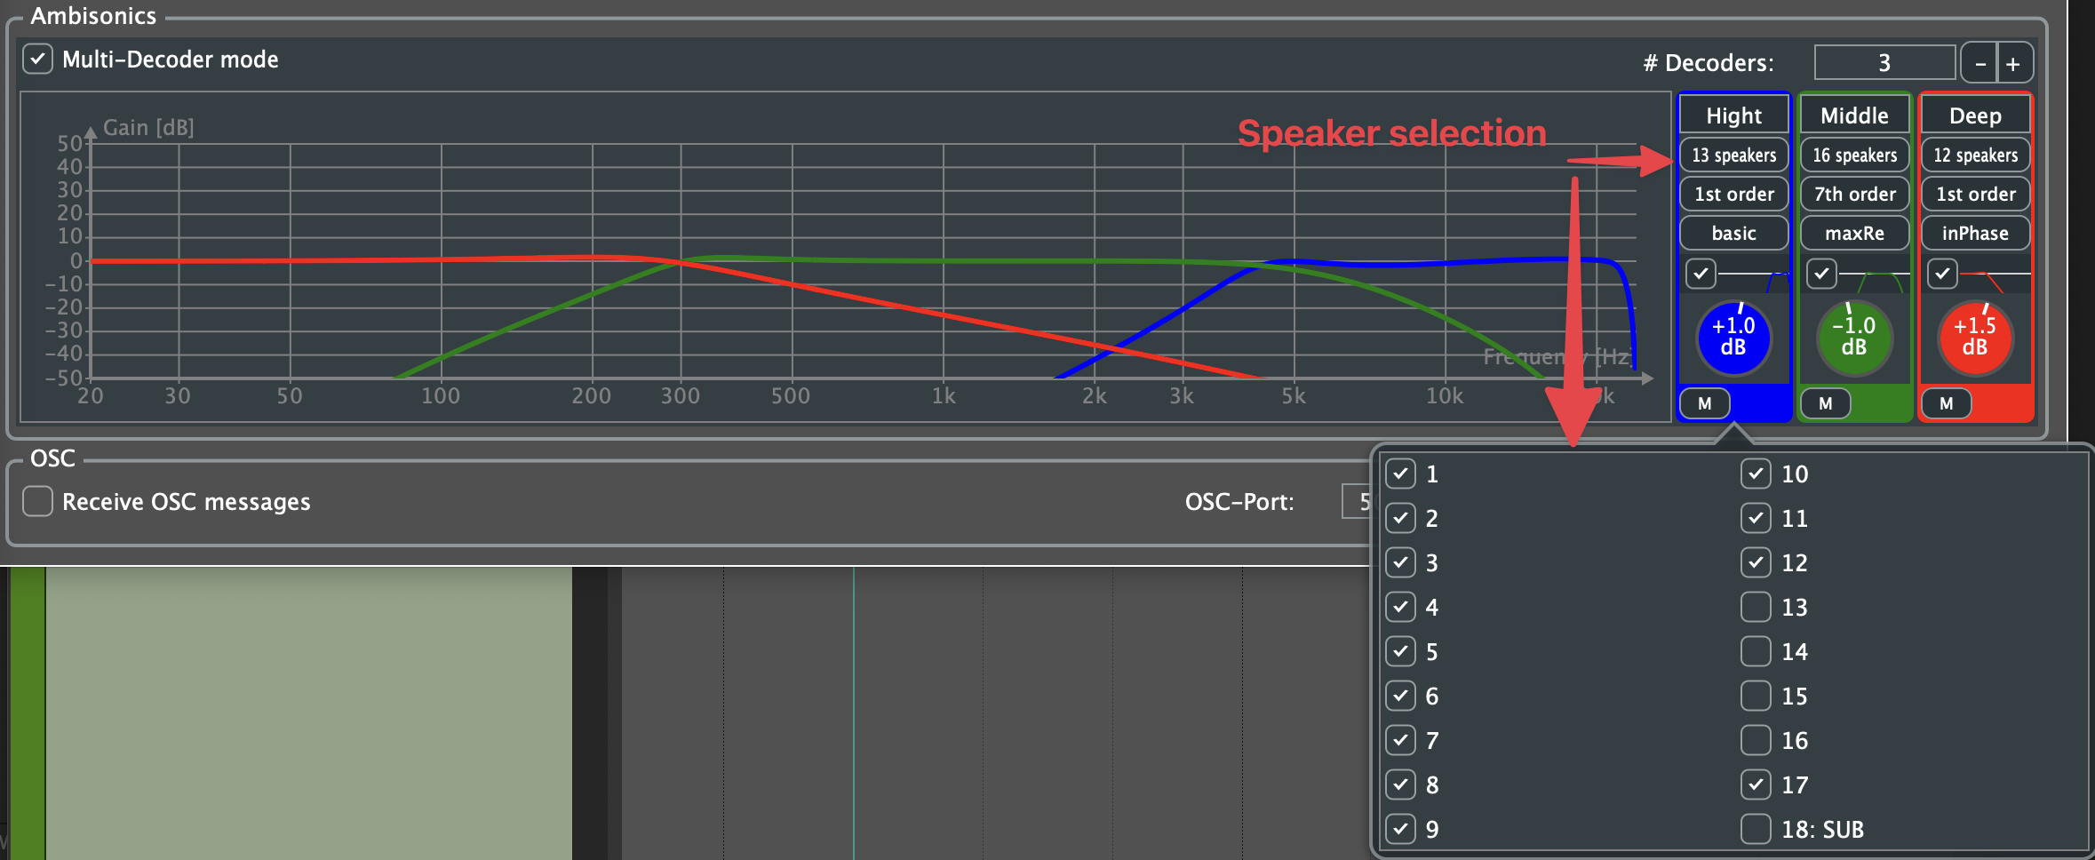Screen dimensions: 2095x860
Task: Change the maxRe weighting of Middle decoder
Action: coord(1854,234)
